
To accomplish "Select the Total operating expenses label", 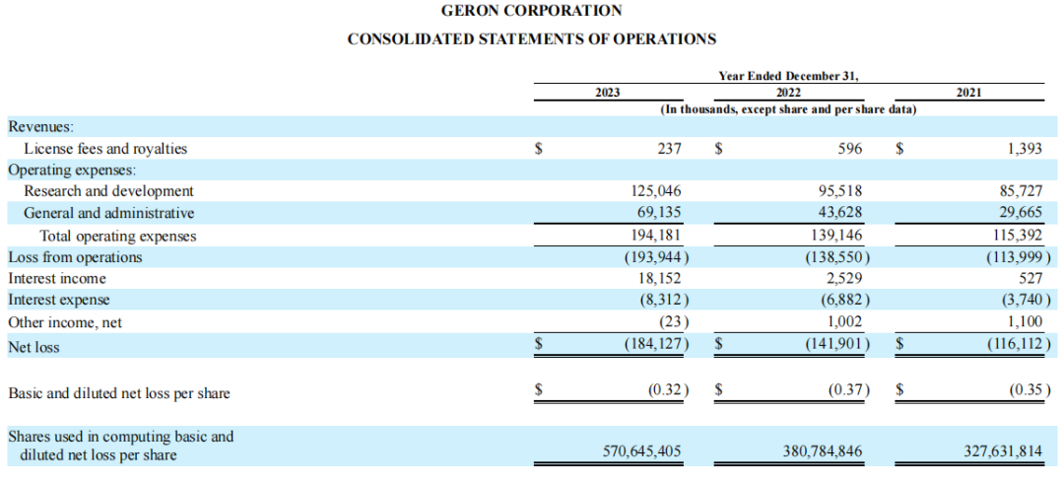I will 118,237.
